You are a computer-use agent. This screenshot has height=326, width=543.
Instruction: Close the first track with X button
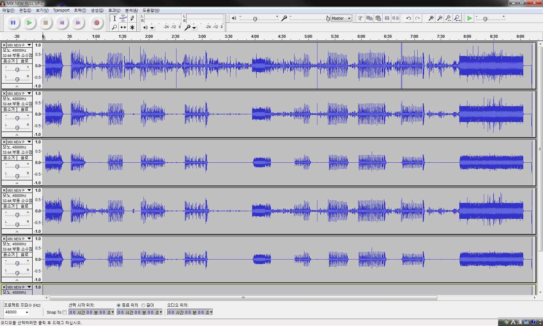(4, 45)
